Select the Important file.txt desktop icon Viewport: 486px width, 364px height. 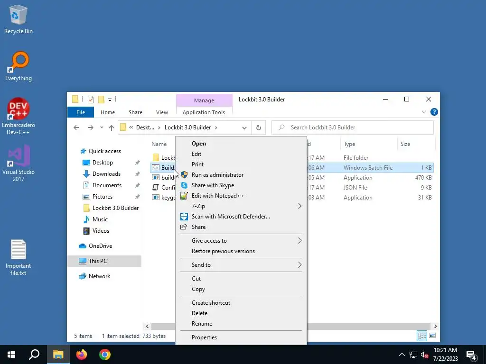click(x=19, y=257)
